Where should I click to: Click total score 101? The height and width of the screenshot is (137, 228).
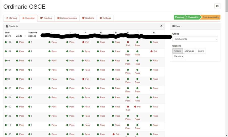[9, 70]
